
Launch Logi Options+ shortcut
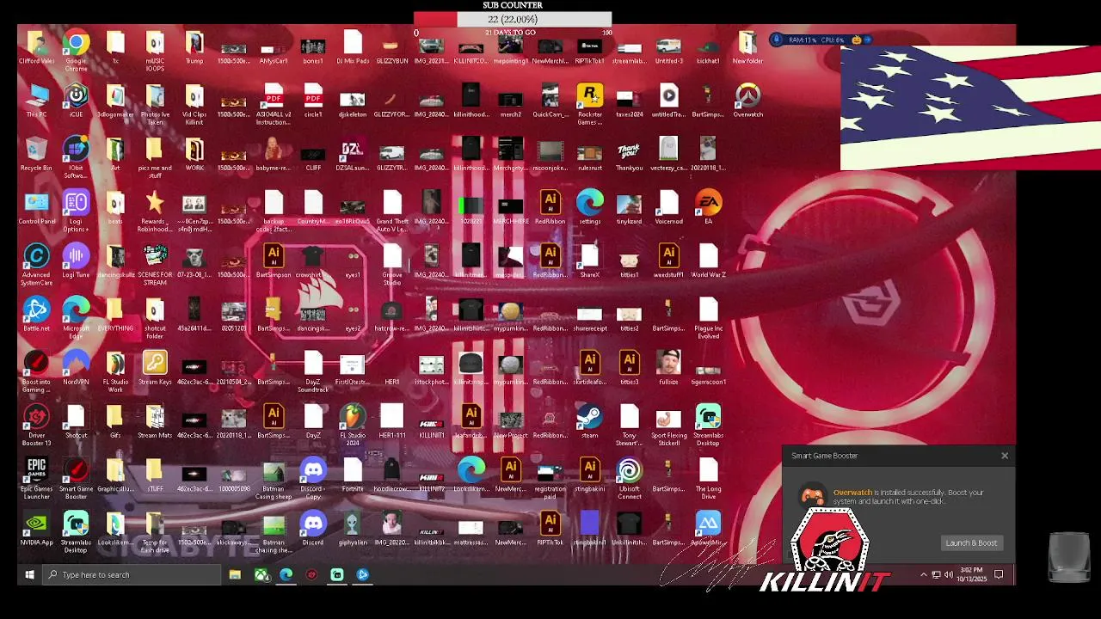[76, 211]
